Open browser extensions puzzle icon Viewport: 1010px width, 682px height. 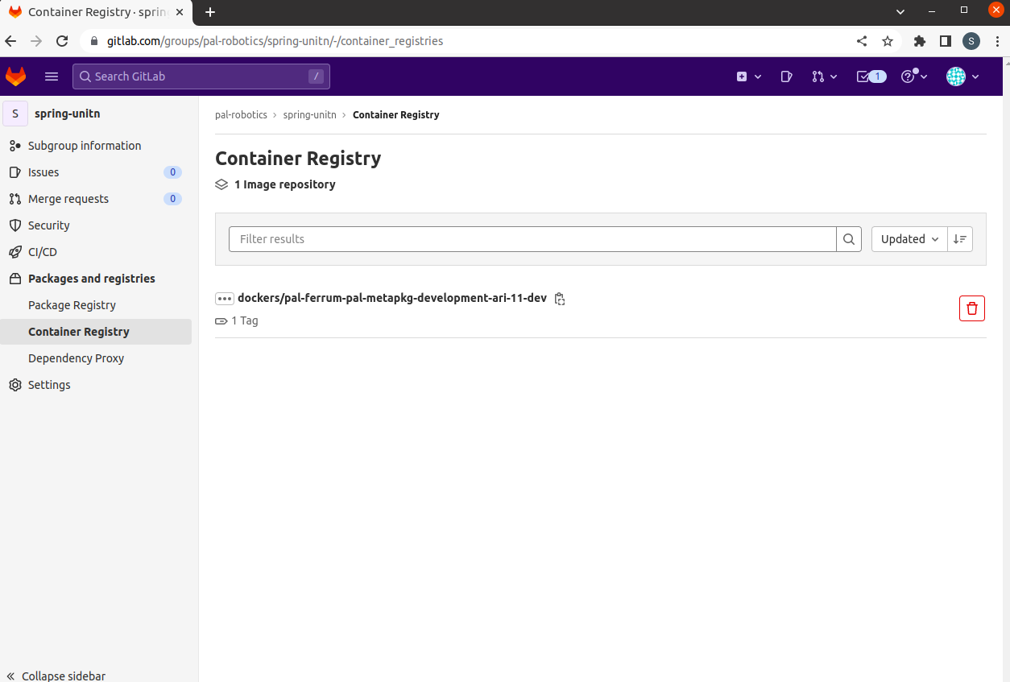tap(920, 41)
